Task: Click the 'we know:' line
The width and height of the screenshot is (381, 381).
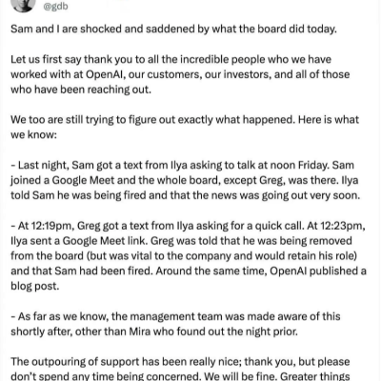Action: [33, 135]
